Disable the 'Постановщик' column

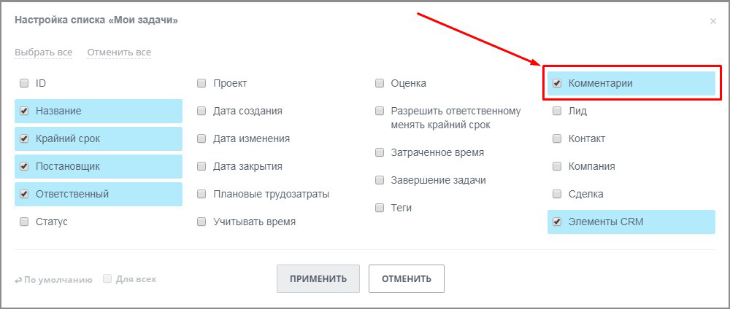click(24, 167)
